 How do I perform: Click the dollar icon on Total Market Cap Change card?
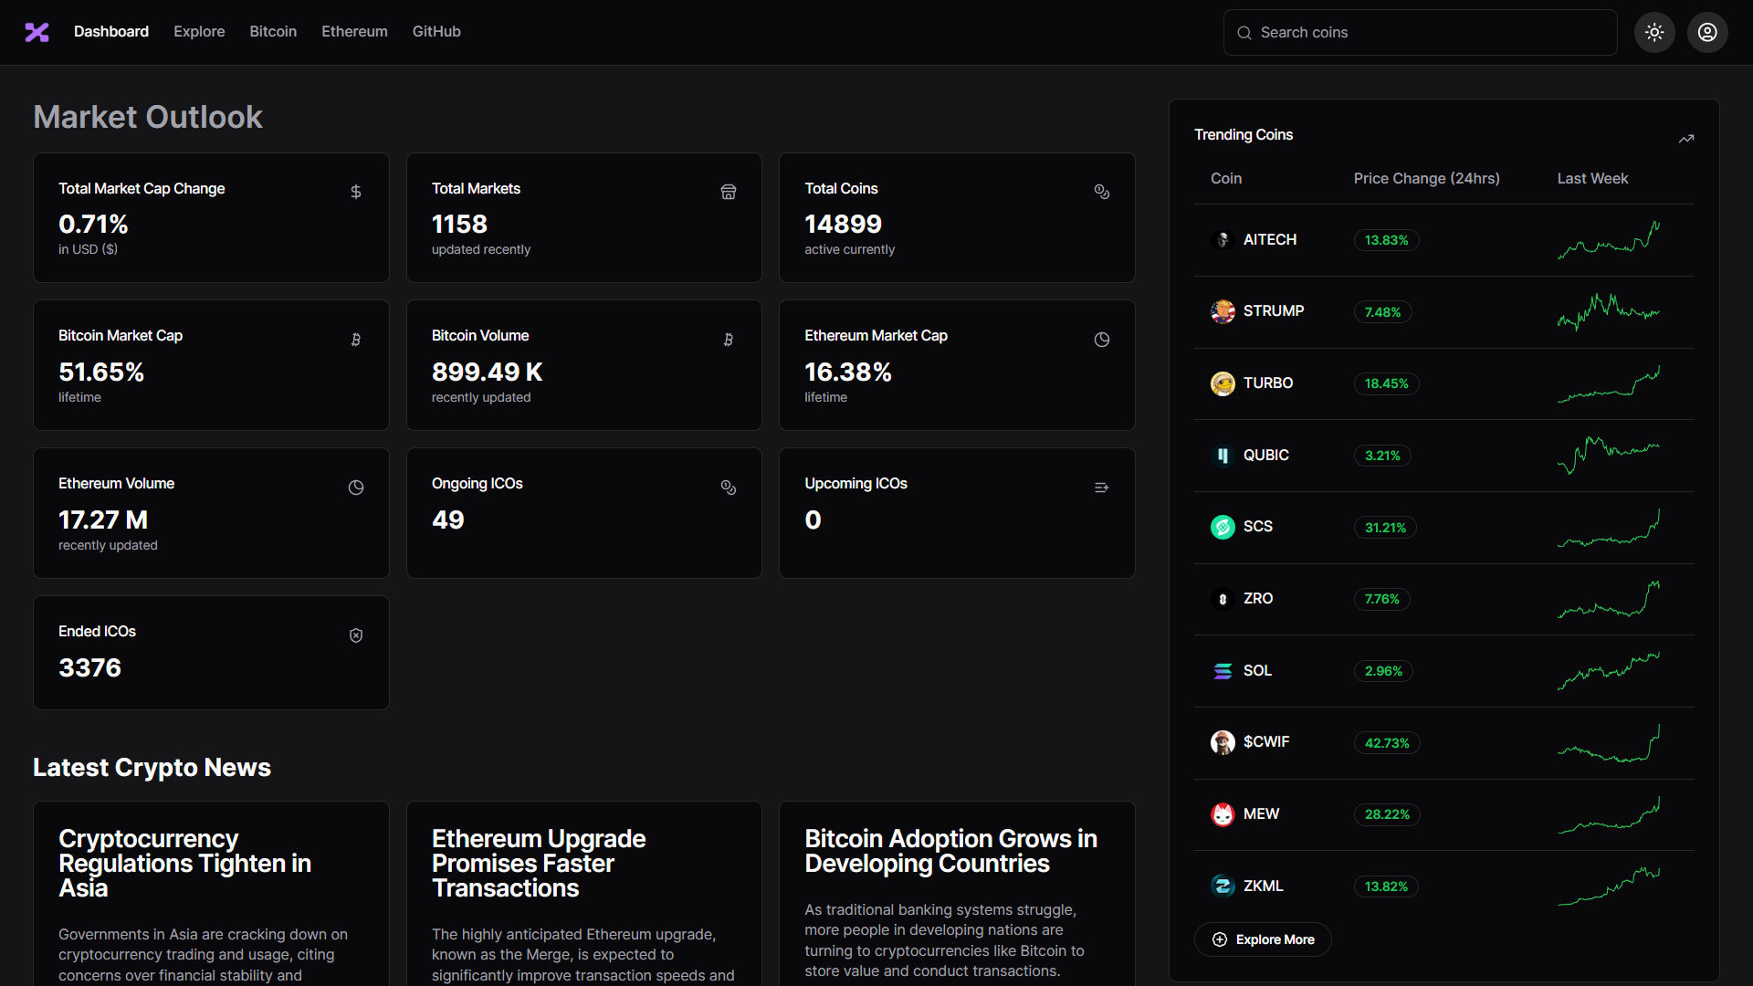pos(356,192)
